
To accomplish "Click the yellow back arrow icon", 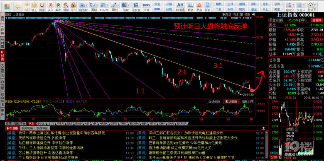I will click(18, 6).
